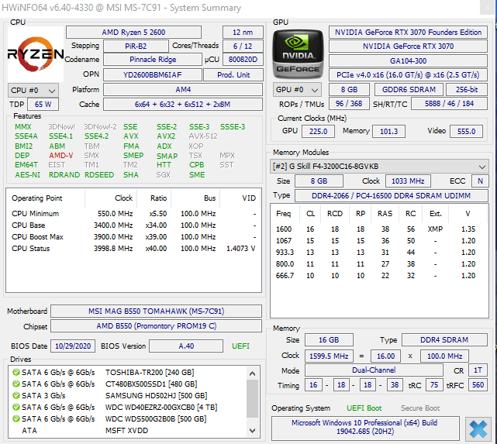Click the 1.4073 V VID value
The width and height of the screenshot is (497, 444).
coord(240,249)
